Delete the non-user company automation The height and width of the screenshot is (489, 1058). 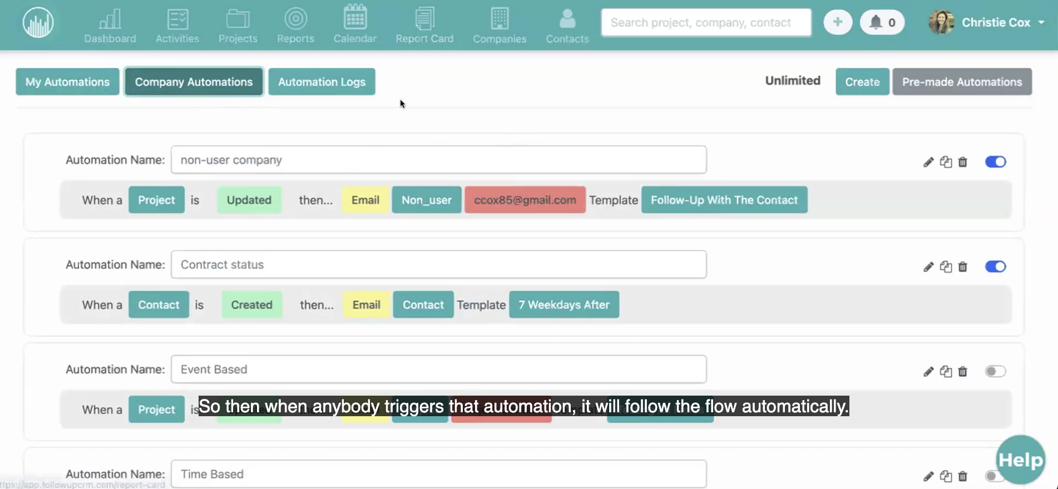[x=963, y=162]
